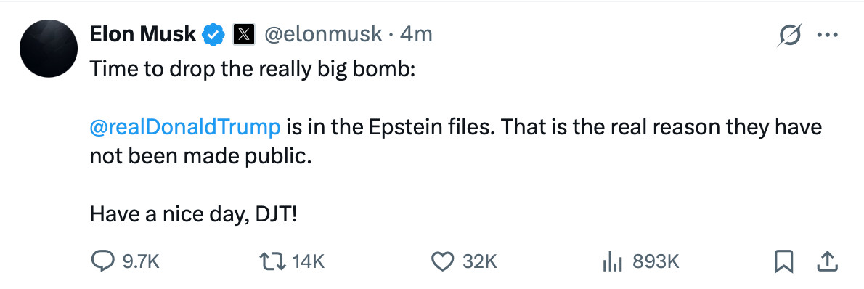
Task: Open the share upload arrow menu
Action: click(828, 261)
